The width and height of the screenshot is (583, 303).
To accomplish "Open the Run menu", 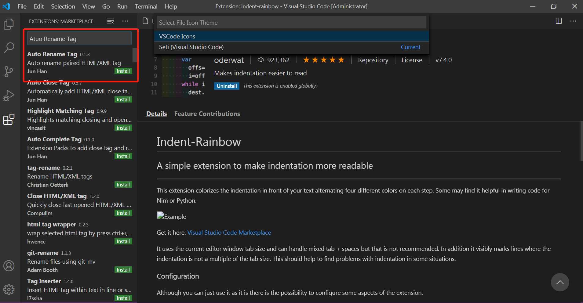I will [122, 6].
